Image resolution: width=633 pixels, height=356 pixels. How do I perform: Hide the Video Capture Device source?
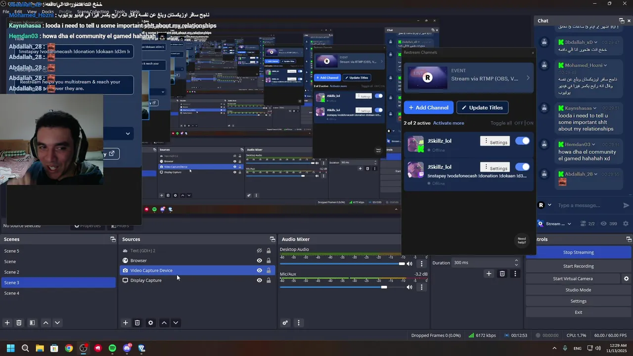[x=259, y=270]
